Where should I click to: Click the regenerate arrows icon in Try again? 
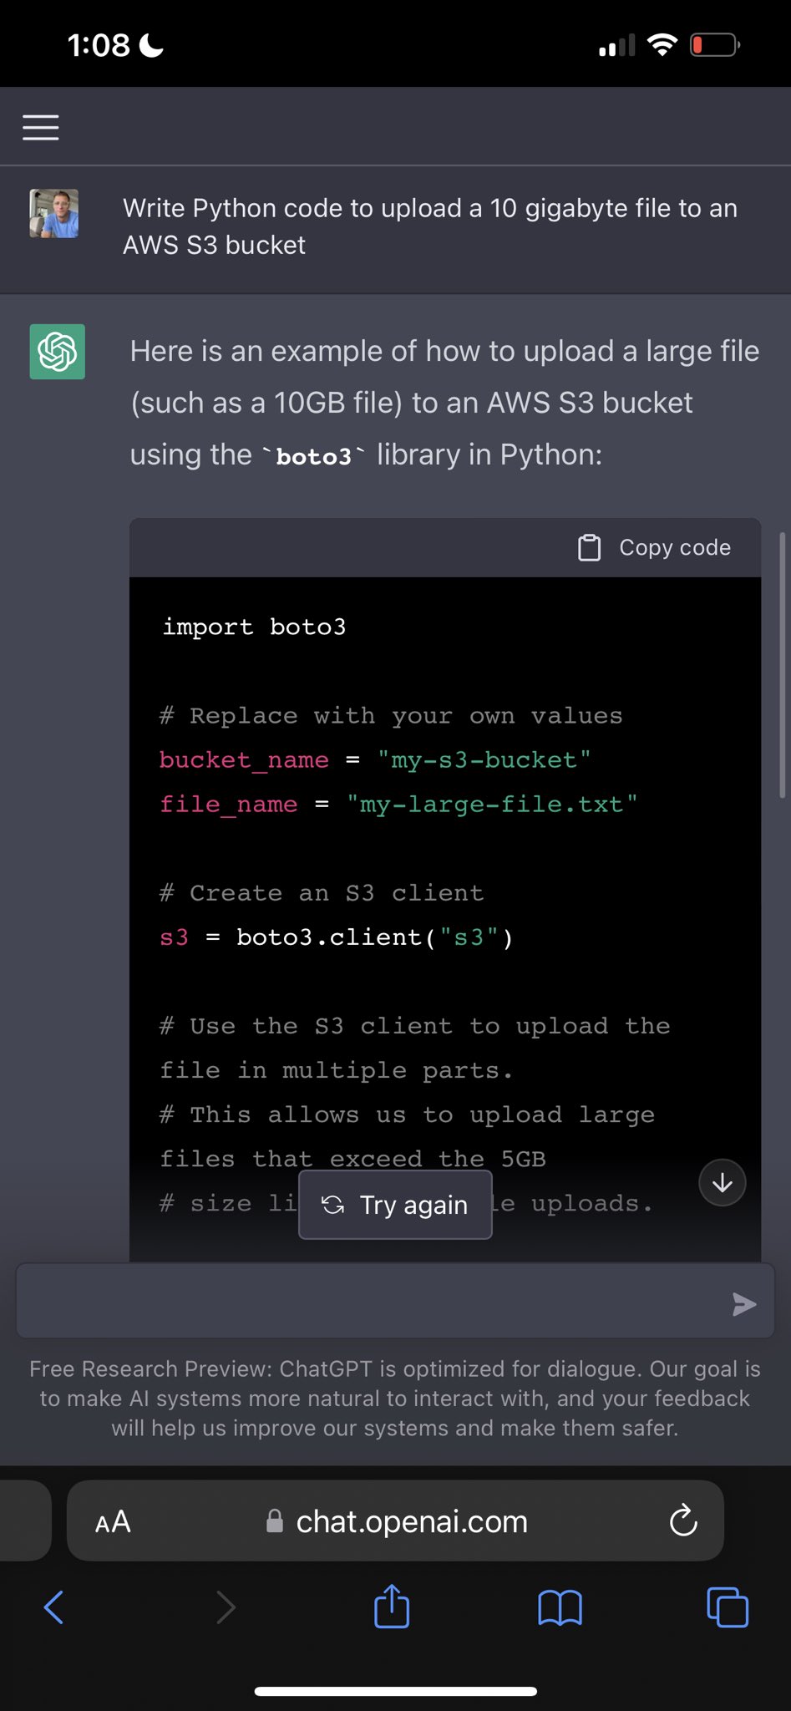point(332,1205)
